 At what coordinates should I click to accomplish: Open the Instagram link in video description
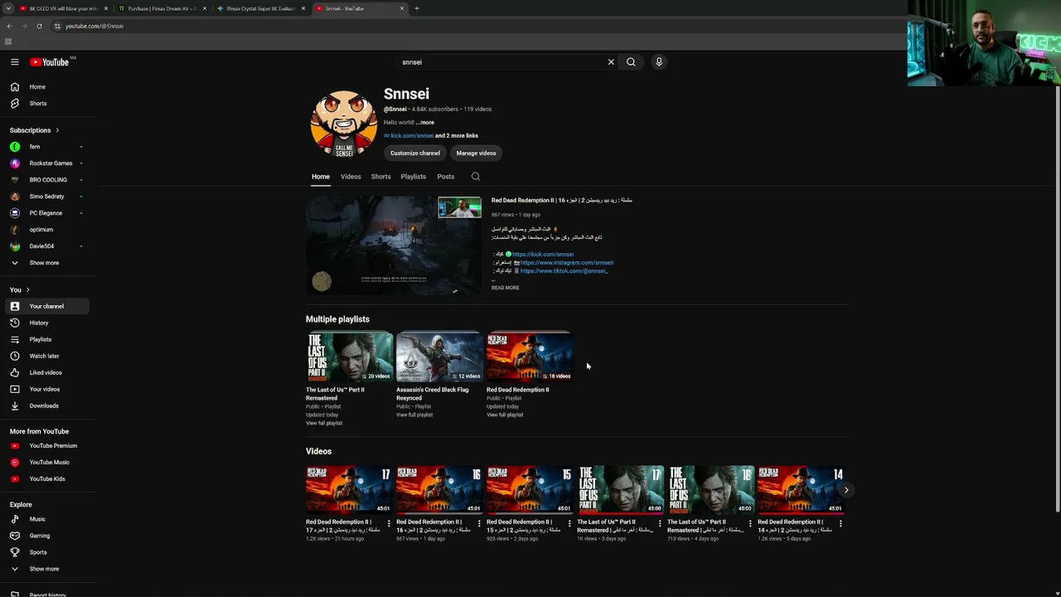pos(567,263)
